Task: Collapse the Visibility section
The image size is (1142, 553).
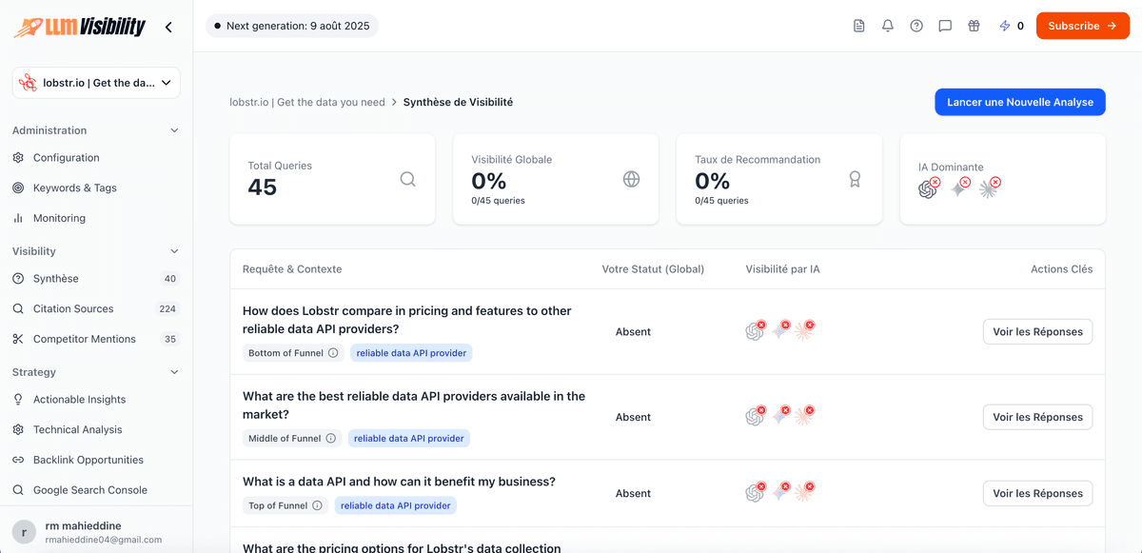Action: pyautogui.click(x=174, y=251)
